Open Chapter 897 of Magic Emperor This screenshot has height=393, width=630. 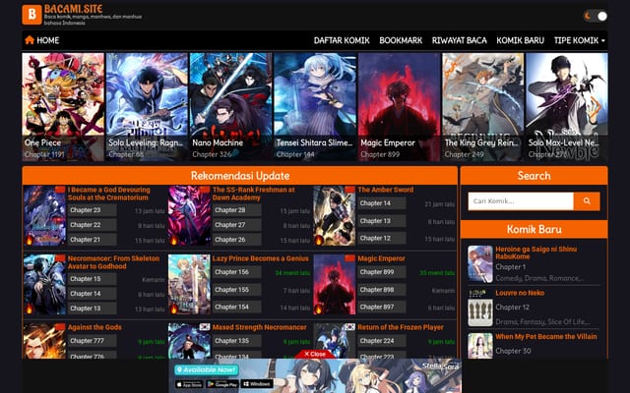click(382, 307)
